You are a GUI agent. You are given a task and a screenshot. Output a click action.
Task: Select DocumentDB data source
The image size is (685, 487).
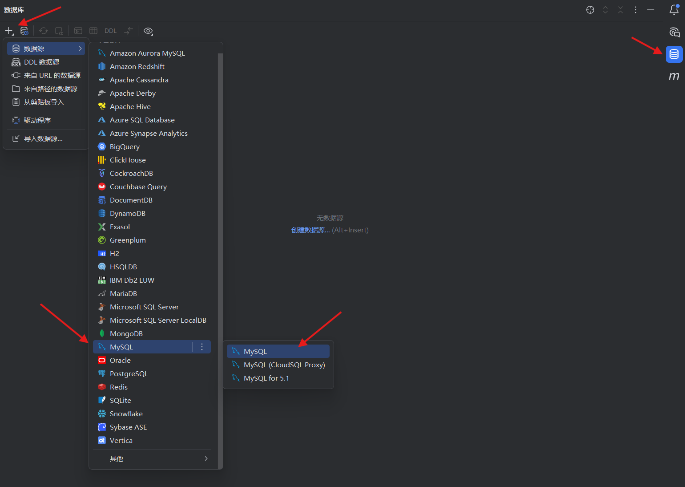coord(152,200)
